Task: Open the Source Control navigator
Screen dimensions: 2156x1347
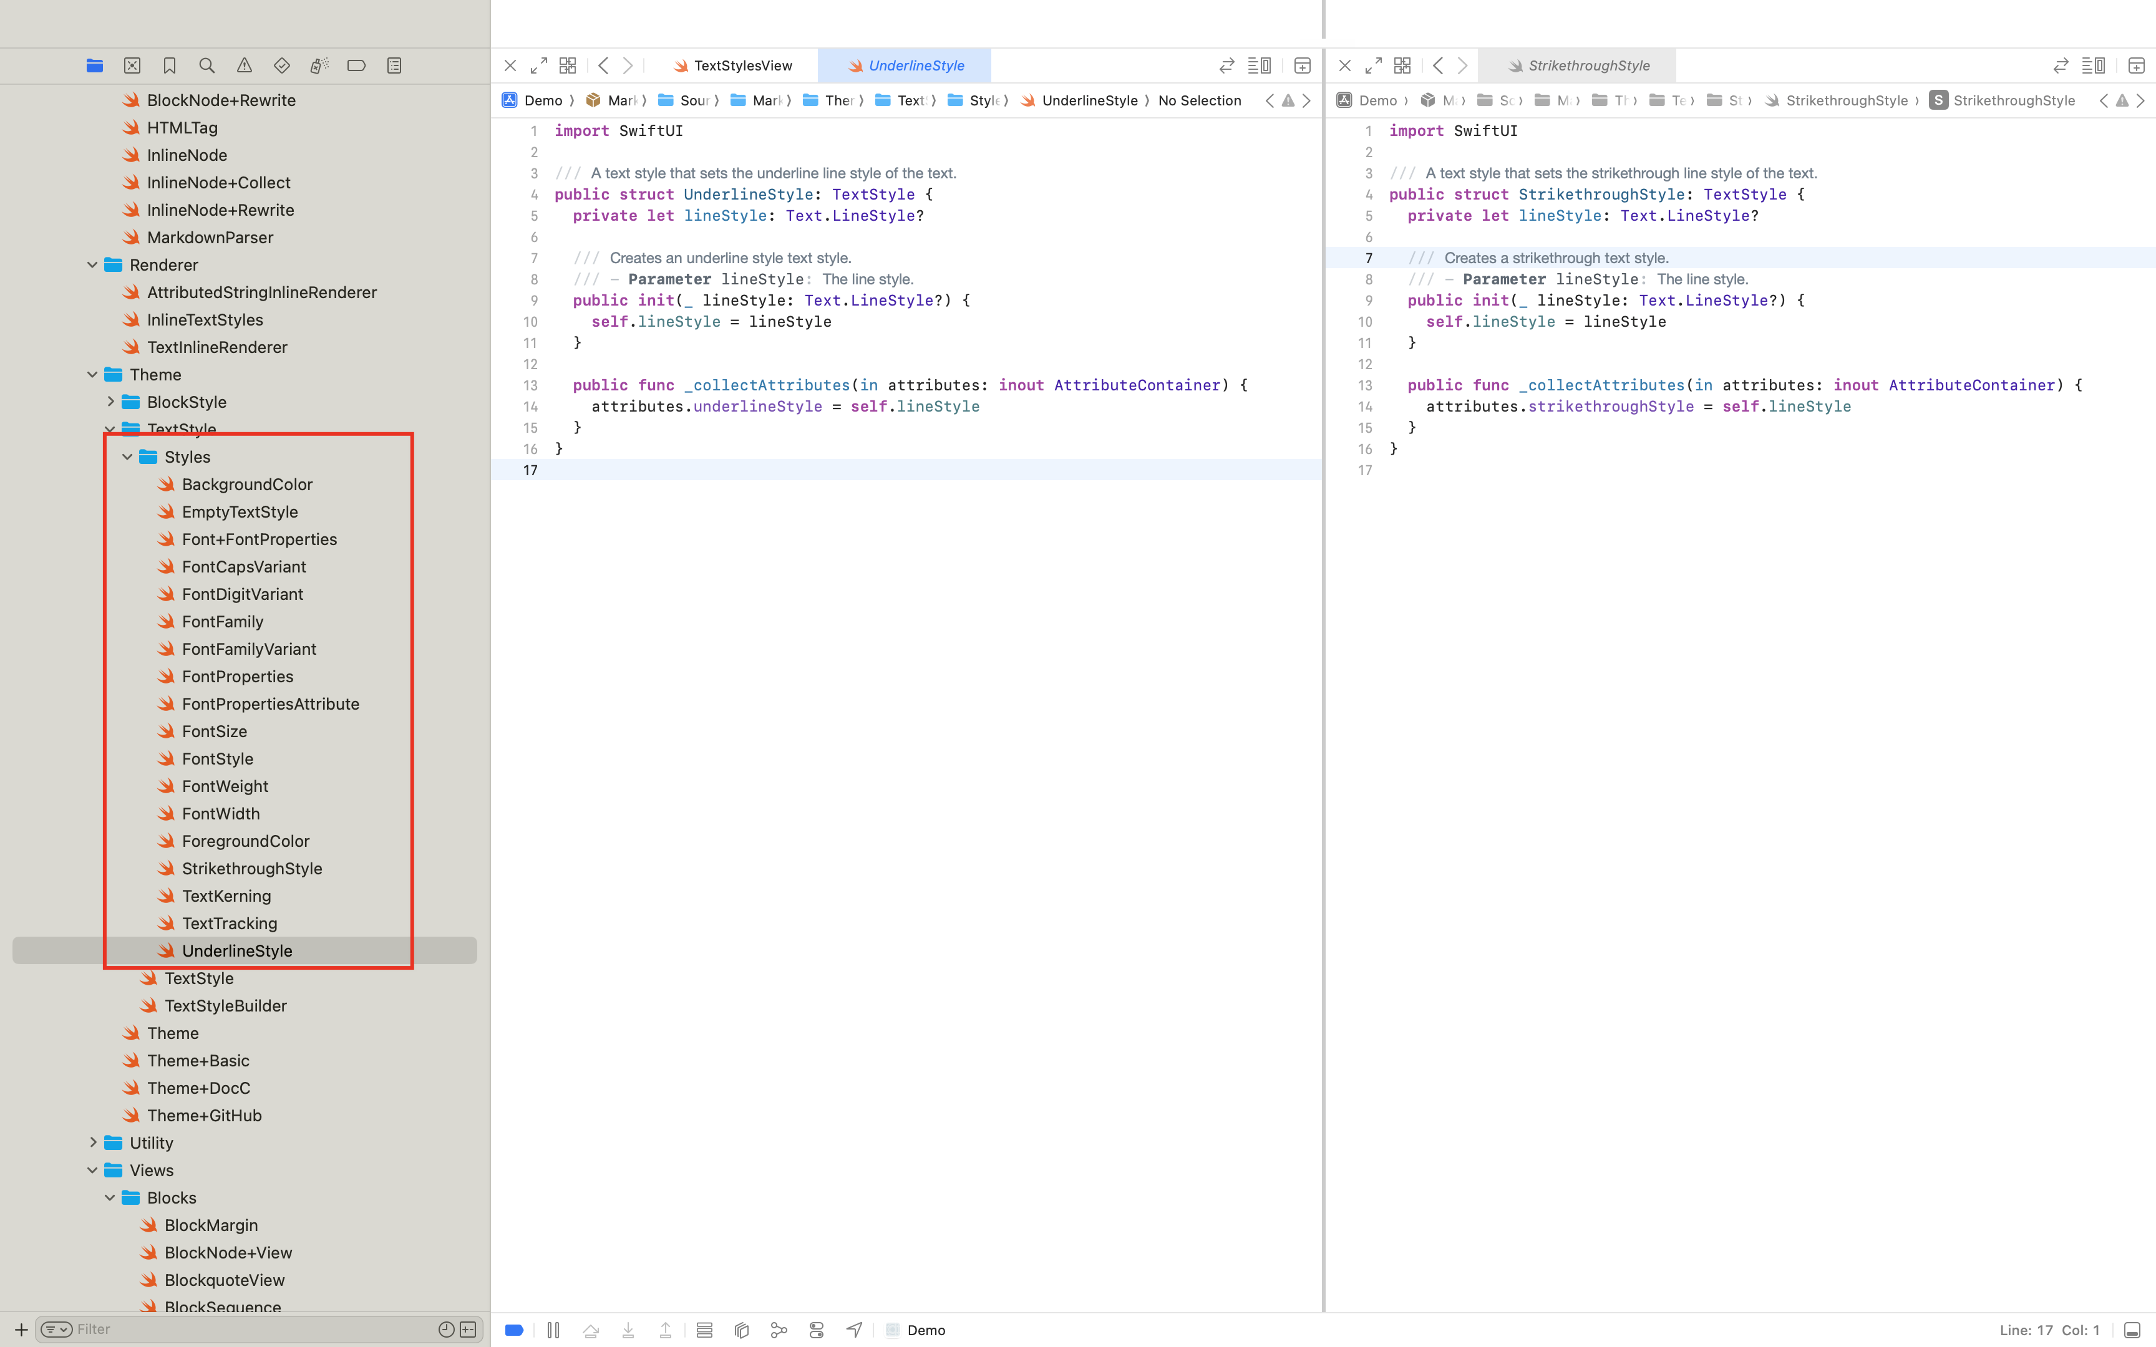Action: 132,65
